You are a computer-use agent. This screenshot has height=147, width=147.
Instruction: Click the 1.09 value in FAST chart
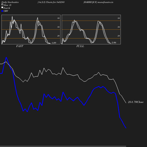click(54, 43)
